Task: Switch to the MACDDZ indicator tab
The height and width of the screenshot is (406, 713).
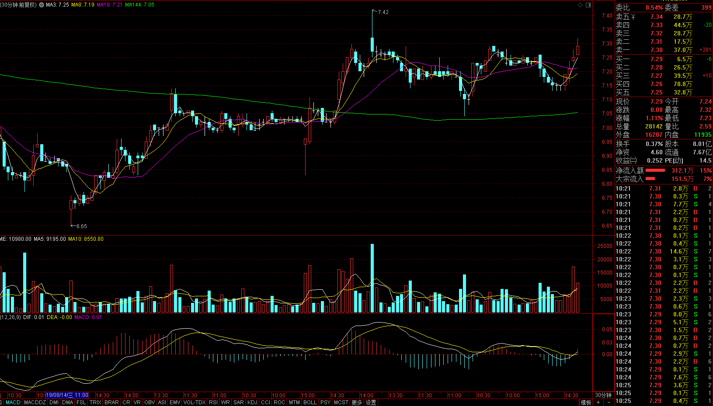Action: click(x=35, y=402)
